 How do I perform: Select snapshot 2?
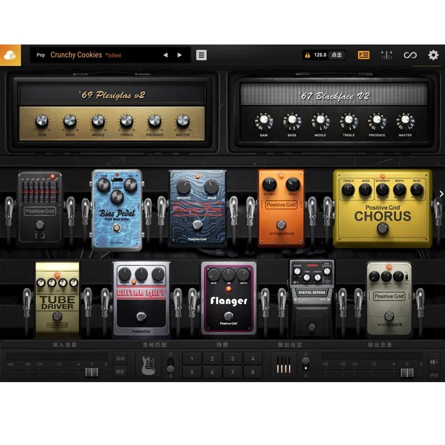tap(212, 358)
